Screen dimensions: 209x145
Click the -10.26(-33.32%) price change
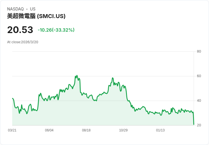coord(56,30)
